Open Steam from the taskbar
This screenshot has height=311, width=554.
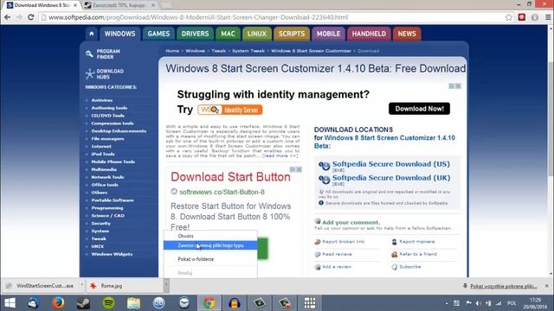83,303
